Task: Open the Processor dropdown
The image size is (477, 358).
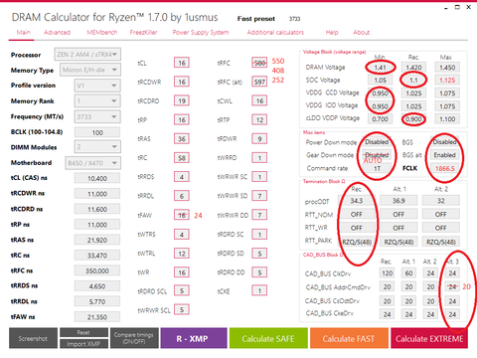Action: tap(87, 55)
